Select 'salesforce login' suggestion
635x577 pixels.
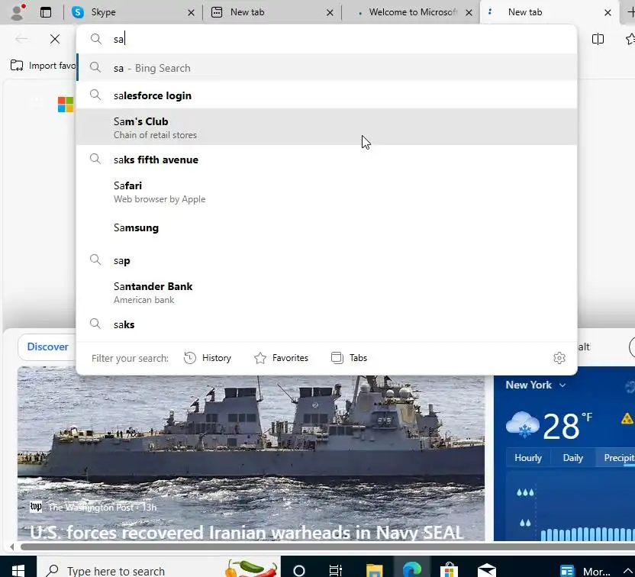327,95
